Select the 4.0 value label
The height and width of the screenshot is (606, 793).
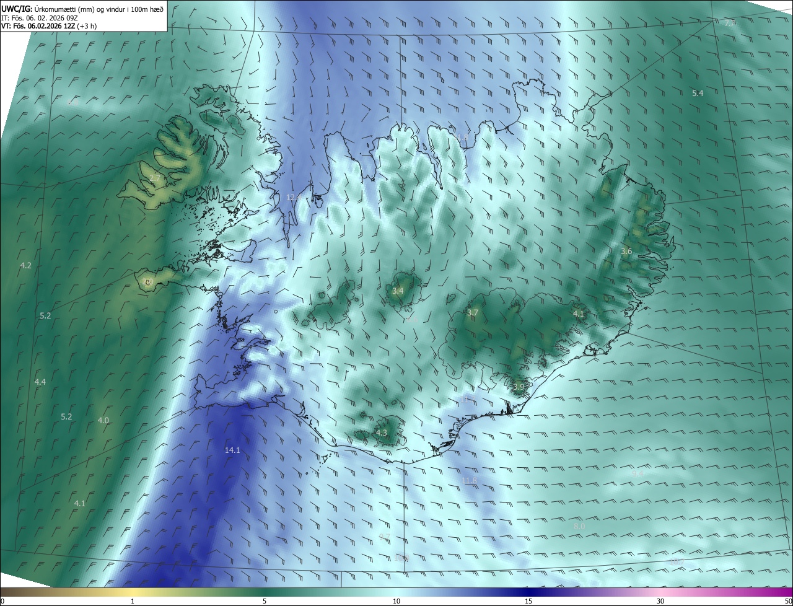click(x=103, y=420)
